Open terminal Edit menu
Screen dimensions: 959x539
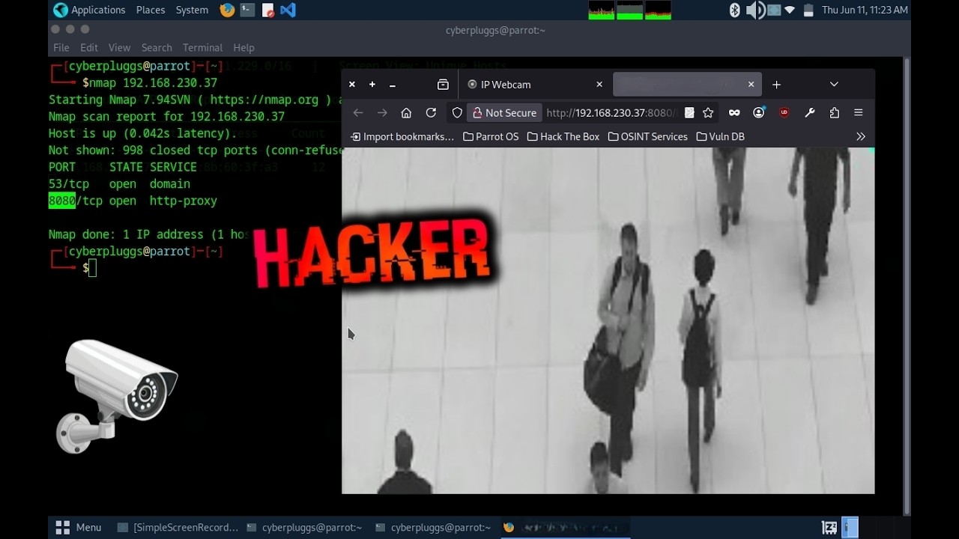pos(89,47)
